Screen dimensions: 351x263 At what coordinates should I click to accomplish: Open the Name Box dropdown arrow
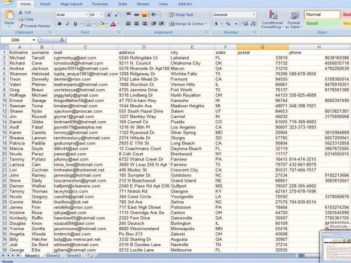34,40
